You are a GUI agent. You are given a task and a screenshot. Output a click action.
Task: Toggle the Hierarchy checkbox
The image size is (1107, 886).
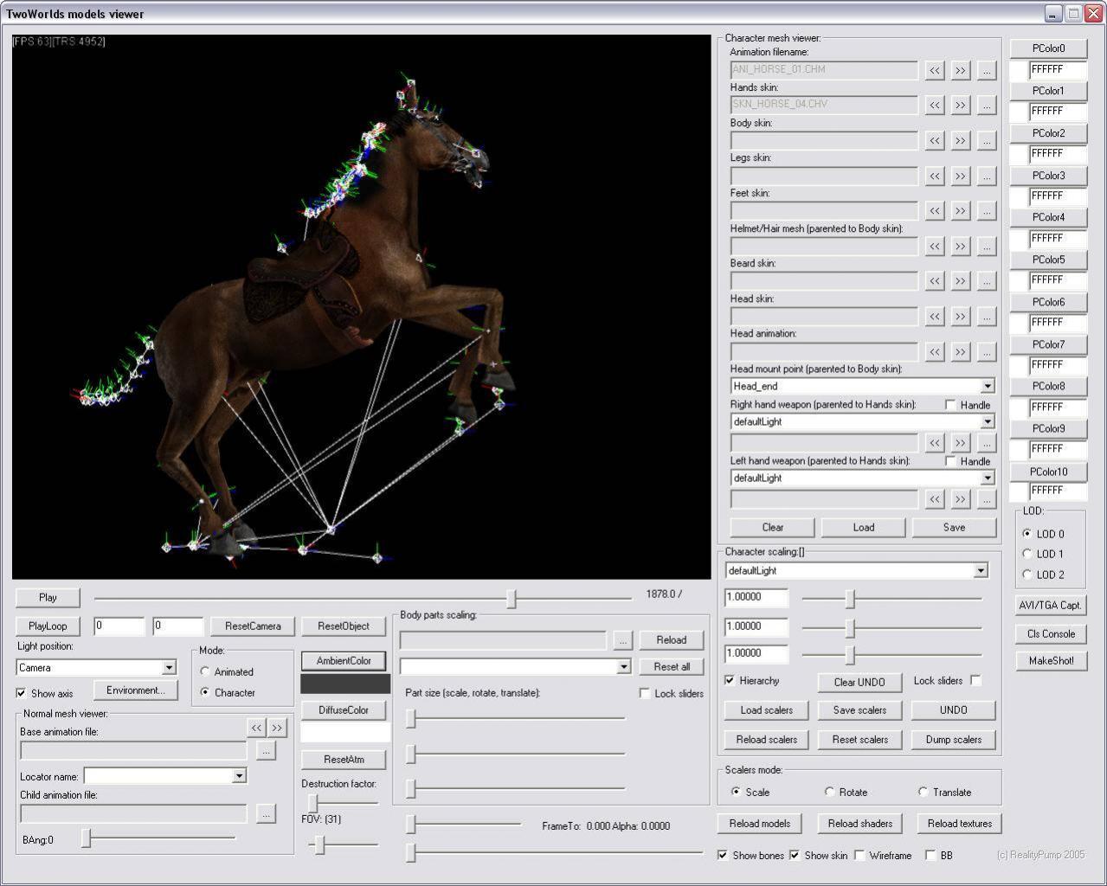coord(730,680)
